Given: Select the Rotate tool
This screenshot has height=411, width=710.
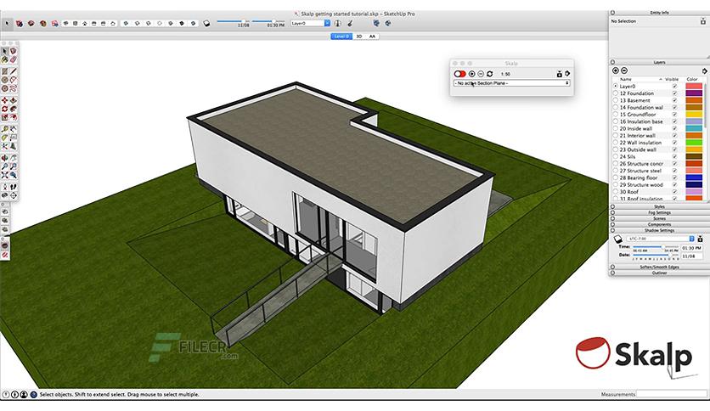Looking at the screenshot, I should click(4, 109).
